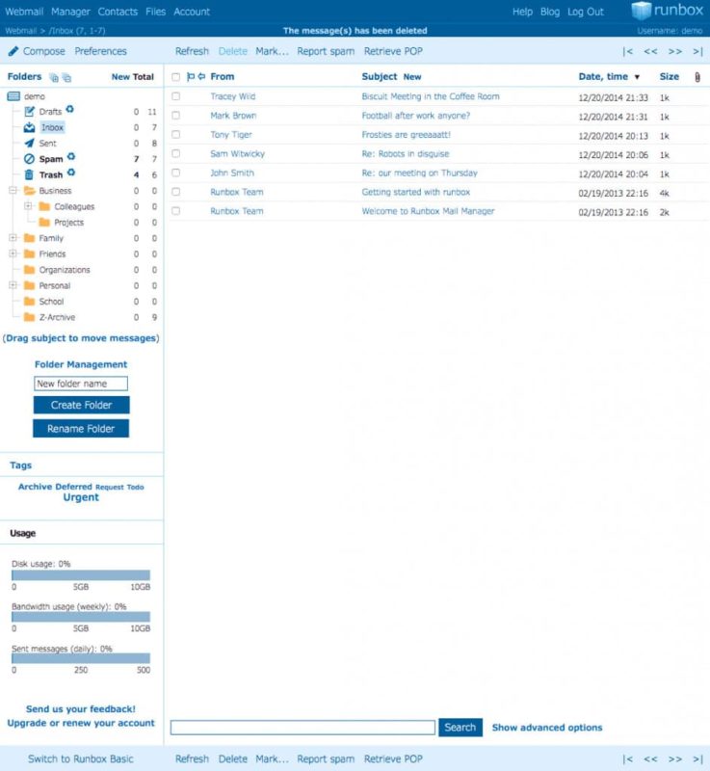
Task: Toggle Date, time sort arrow
Action: [637, 77]
